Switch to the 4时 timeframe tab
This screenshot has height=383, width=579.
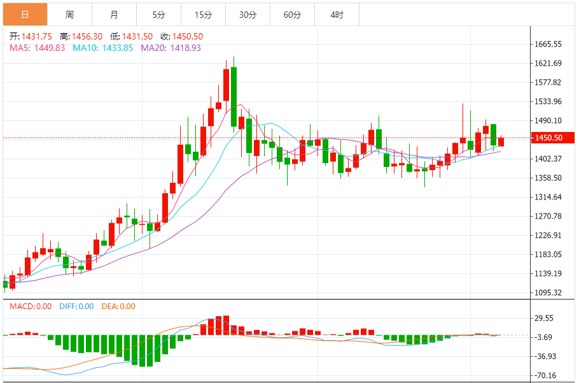(337, 14)
